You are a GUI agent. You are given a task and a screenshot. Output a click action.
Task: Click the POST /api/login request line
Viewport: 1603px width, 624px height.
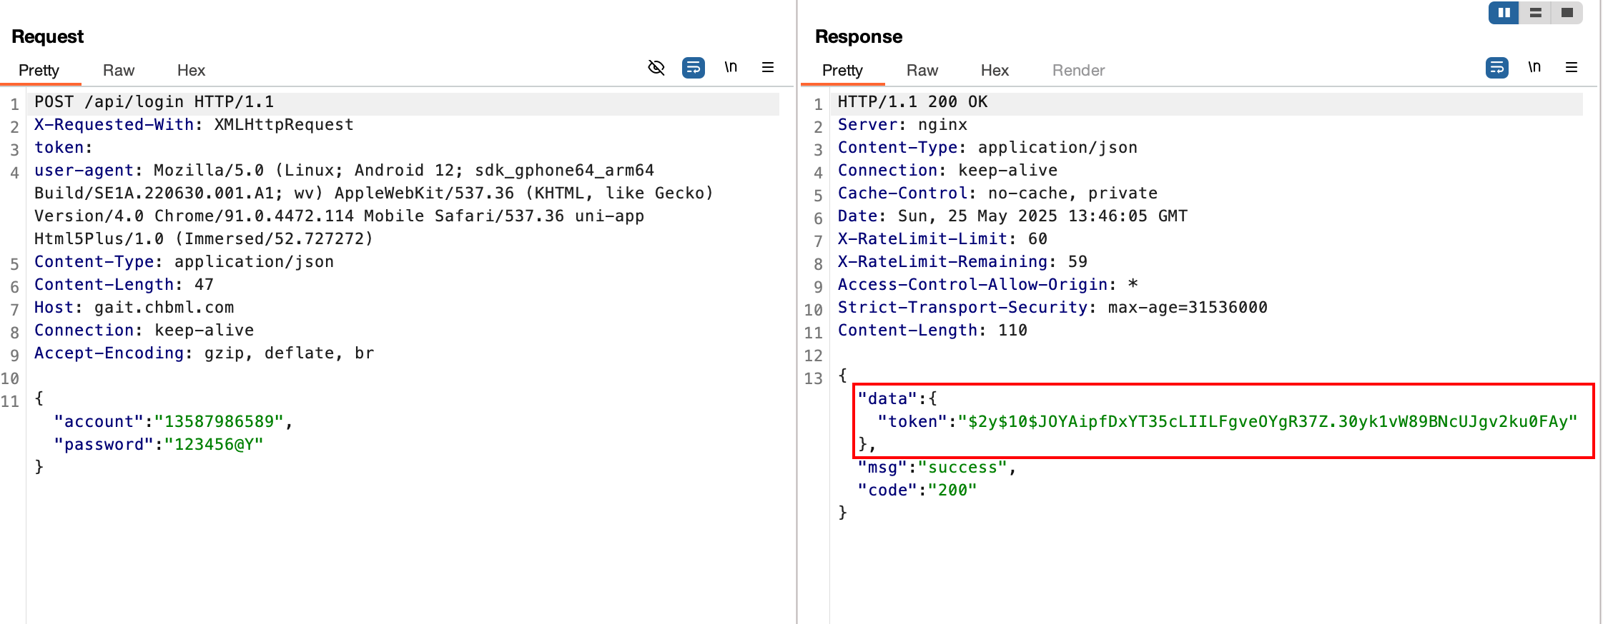pos(154,102)
